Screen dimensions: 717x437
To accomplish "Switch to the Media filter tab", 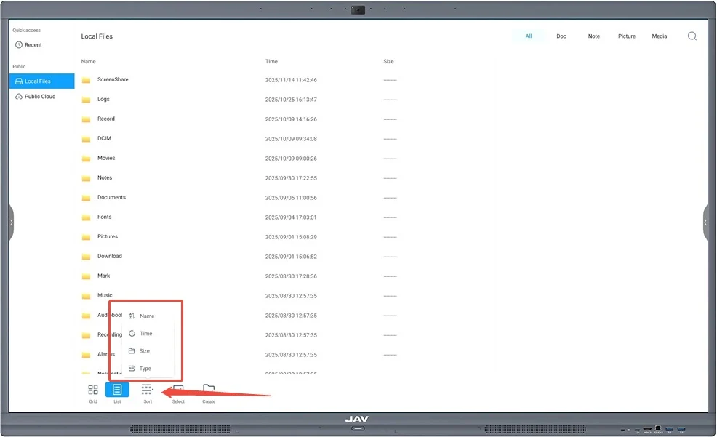I will pos(659,35).
